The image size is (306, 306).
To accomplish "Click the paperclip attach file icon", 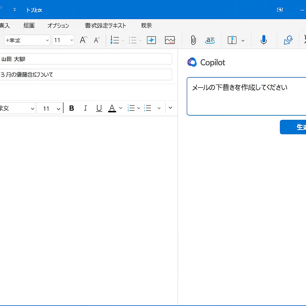I will (193, 40).
